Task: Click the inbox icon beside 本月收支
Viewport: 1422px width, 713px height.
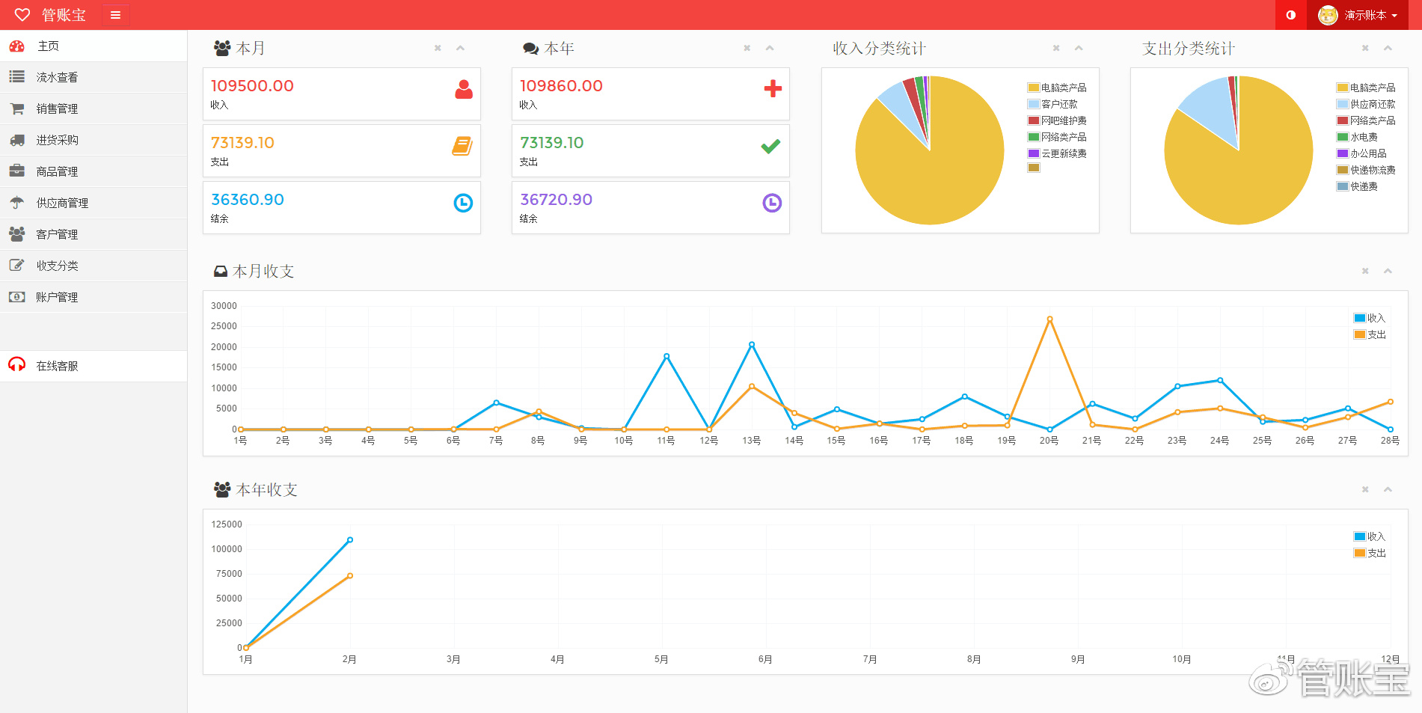Action: [221, 272]
